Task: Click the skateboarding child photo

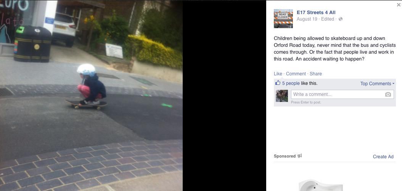Action: [91, 95]
